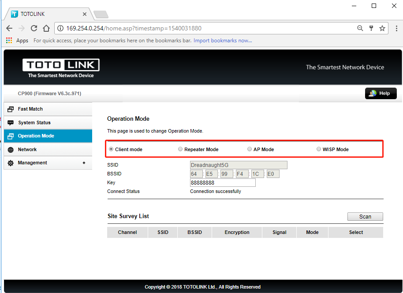Click the TOTOLINK tab favicon
Screen dimensions: 403x293
(15, 14)
